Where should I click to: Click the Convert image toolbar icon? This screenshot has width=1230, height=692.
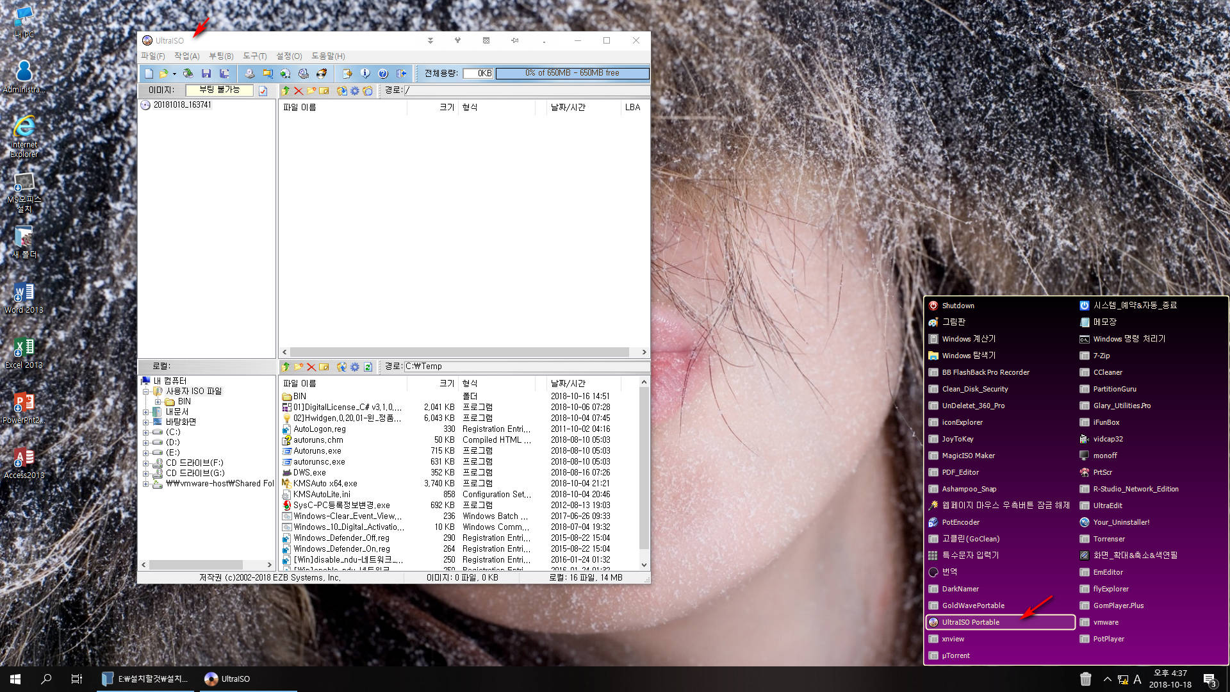point(285,74)
